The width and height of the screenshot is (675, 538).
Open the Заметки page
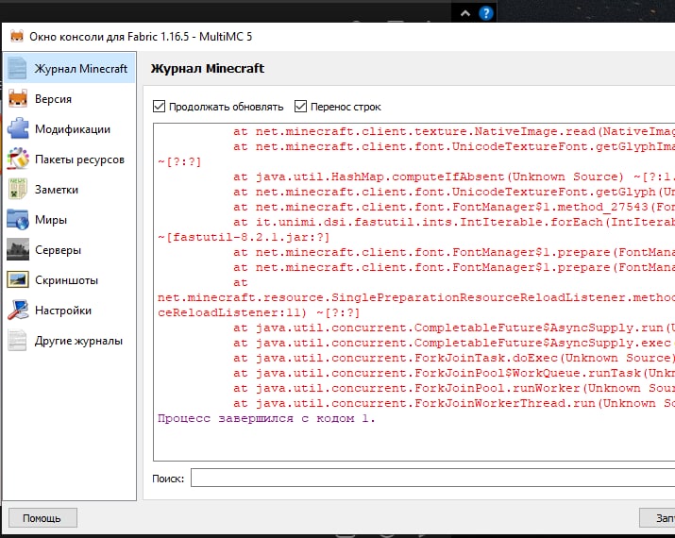point(70,189)
